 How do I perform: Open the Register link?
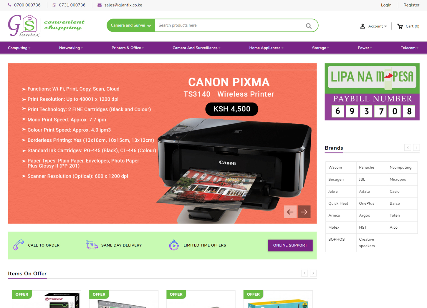(x=411, y=5)
